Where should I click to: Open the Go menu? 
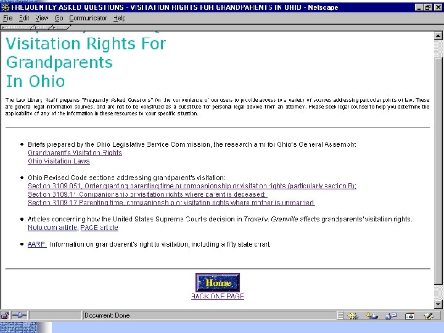pos(59,18)
